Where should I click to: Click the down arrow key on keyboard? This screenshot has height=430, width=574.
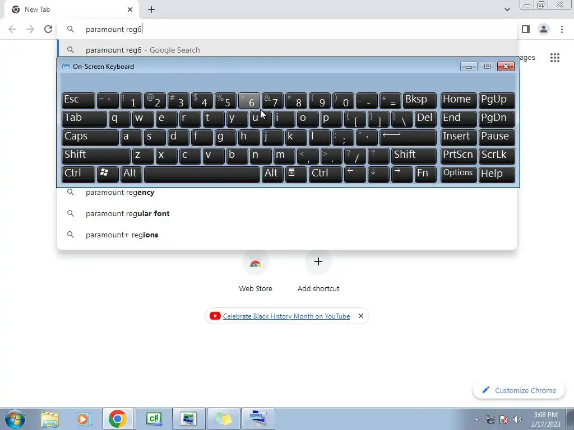(378, 174)
